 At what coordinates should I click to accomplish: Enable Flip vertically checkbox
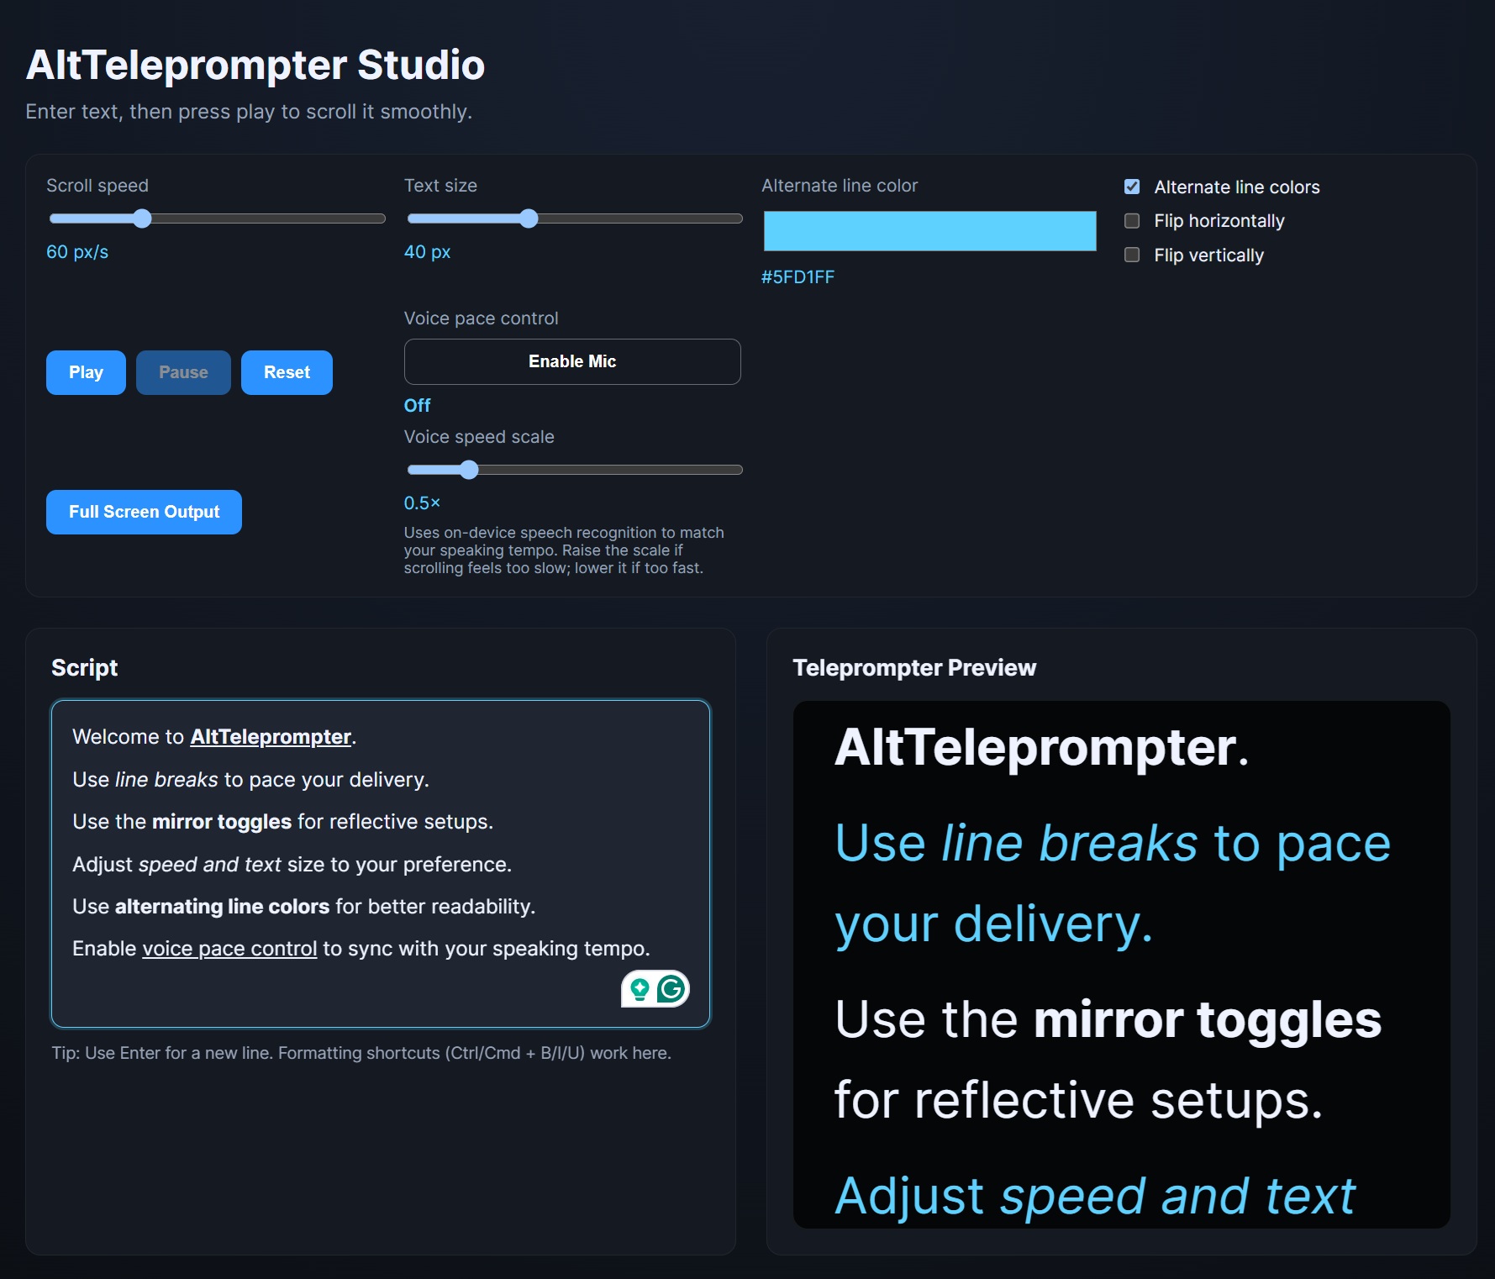tap(1132, 255)
